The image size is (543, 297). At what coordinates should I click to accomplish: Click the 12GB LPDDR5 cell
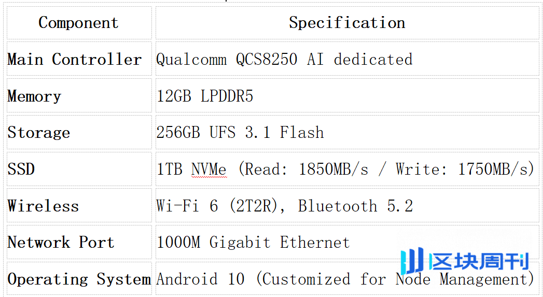coord(347,96)
